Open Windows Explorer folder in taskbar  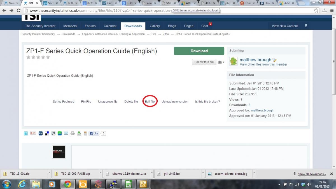pos(36,184)
